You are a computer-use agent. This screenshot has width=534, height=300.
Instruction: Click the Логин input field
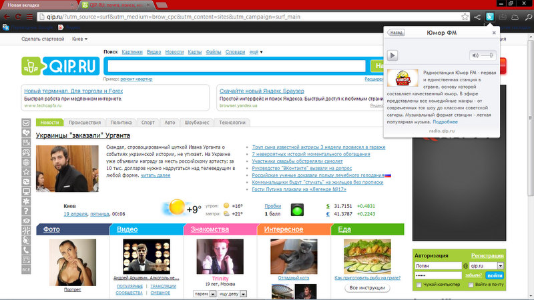click(438, 265)
